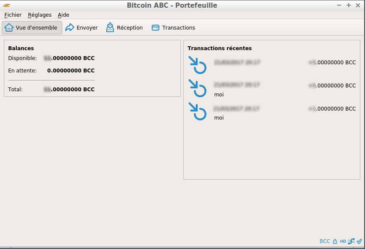Select the recent transaction without a 'moi' label
The image size is (365, 249).
pos(272,65)
